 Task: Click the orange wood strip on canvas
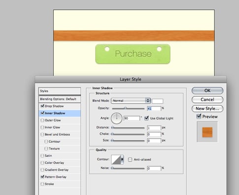point(134,36)
